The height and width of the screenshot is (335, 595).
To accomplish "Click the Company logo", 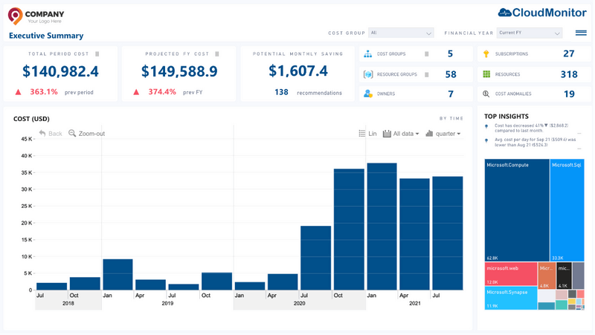I will [x=36, y=16].
